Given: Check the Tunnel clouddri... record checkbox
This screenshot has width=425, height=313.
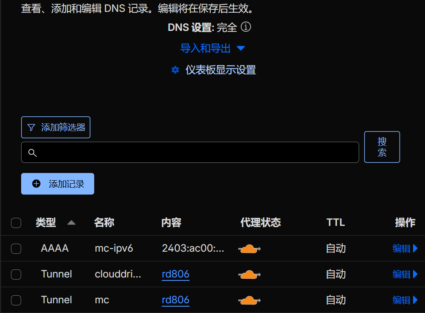Looking at the screenshot, I should pos(16,275).
